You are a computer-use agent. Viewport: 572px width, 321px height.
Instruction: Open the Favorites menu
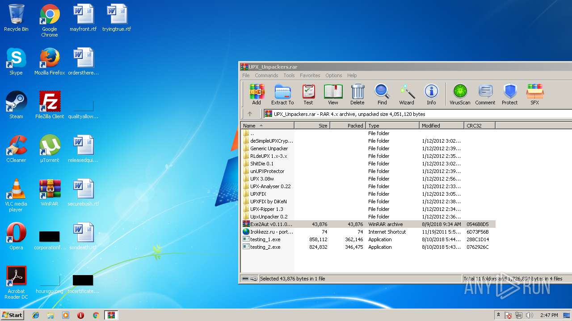tap(310, 75)
